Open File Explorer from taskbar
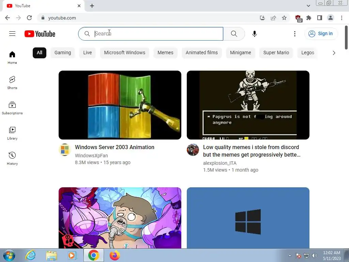349x262 pixels. click(51, 255)
